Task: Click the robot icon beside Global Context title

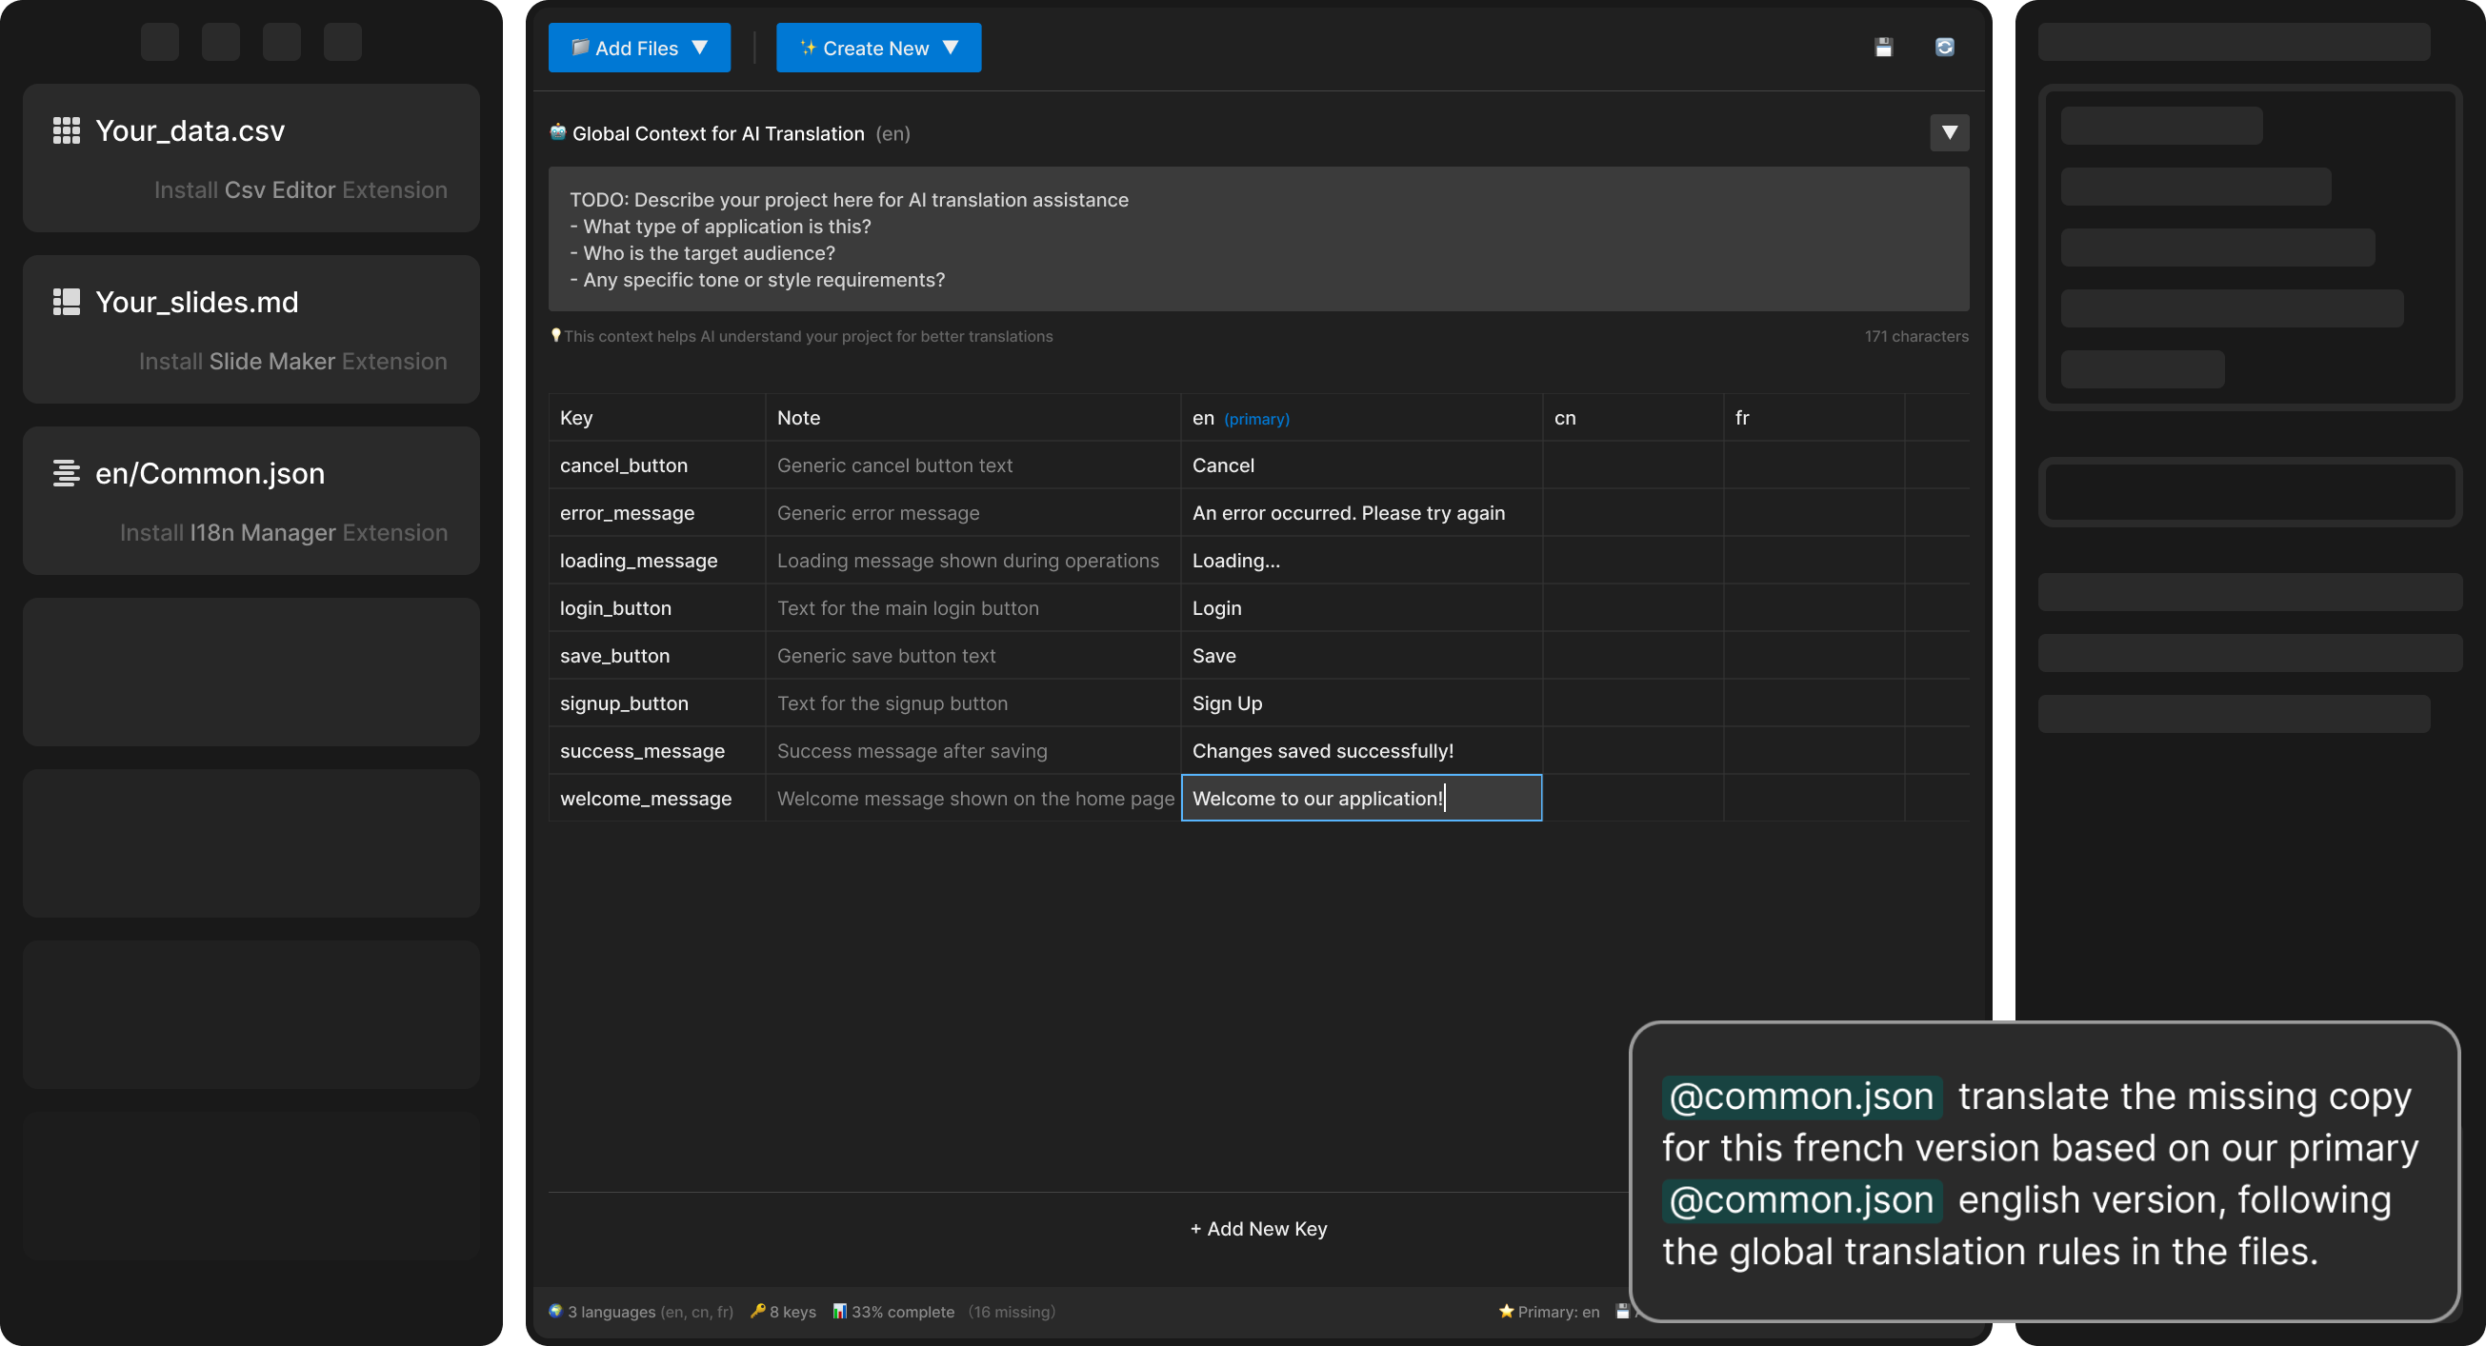Action: tap(558, 132)
